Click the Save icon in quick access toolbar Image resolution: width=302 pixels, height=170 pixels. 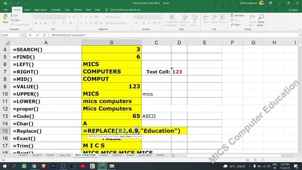5,3
